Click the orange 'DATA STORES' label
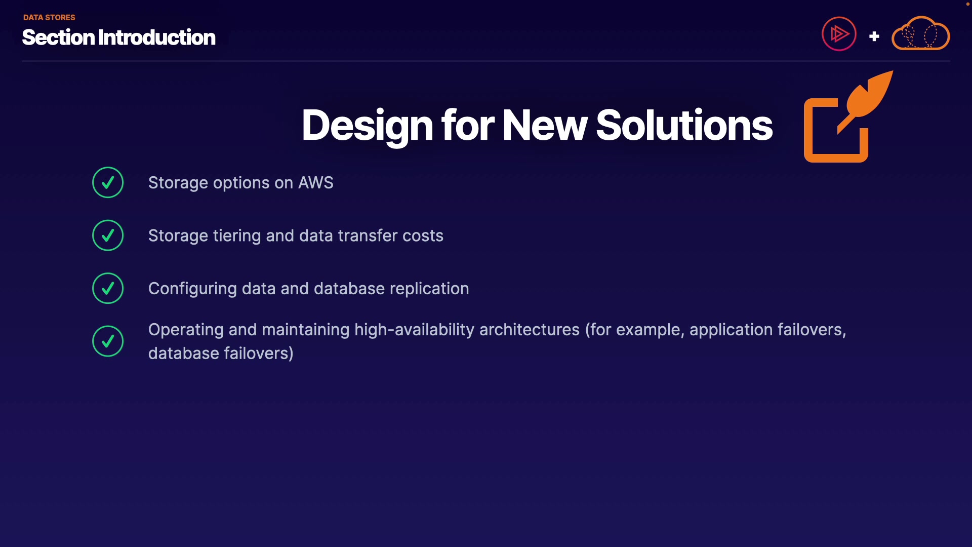 coord(49,17)
